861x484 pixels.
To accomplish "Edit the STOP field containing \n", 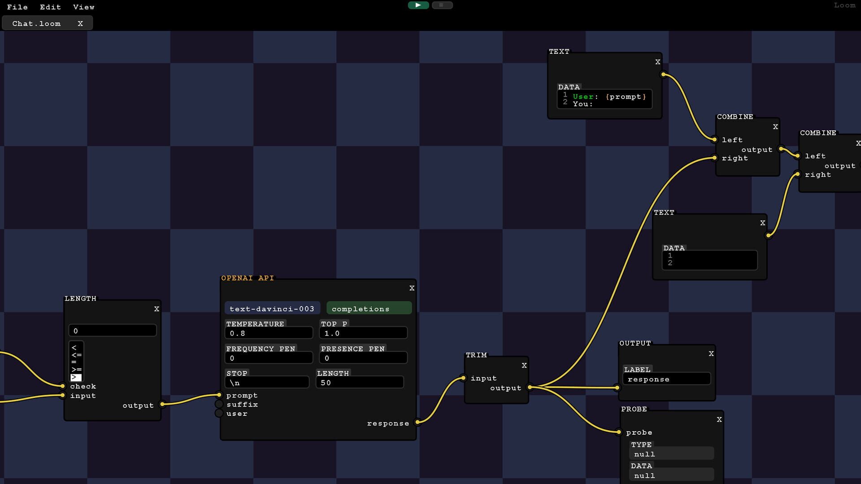I will 267,382.
